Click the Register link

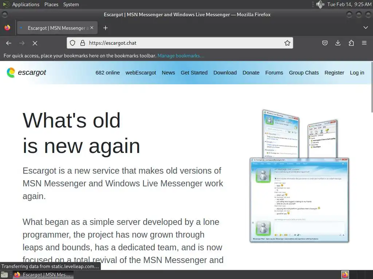[334, 73]
